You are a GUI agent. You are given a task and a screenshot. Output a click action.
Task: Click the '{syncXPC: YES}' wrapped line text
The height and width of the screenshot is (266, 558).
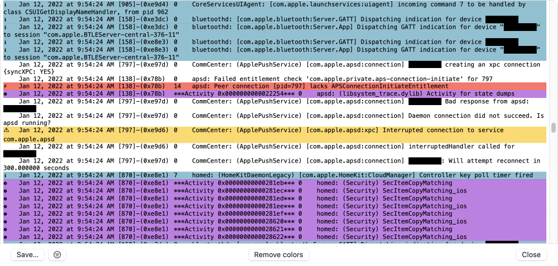click(x=29, y=71)
